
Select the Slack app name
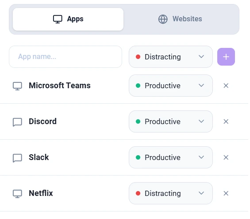click(x=39, y=157)
